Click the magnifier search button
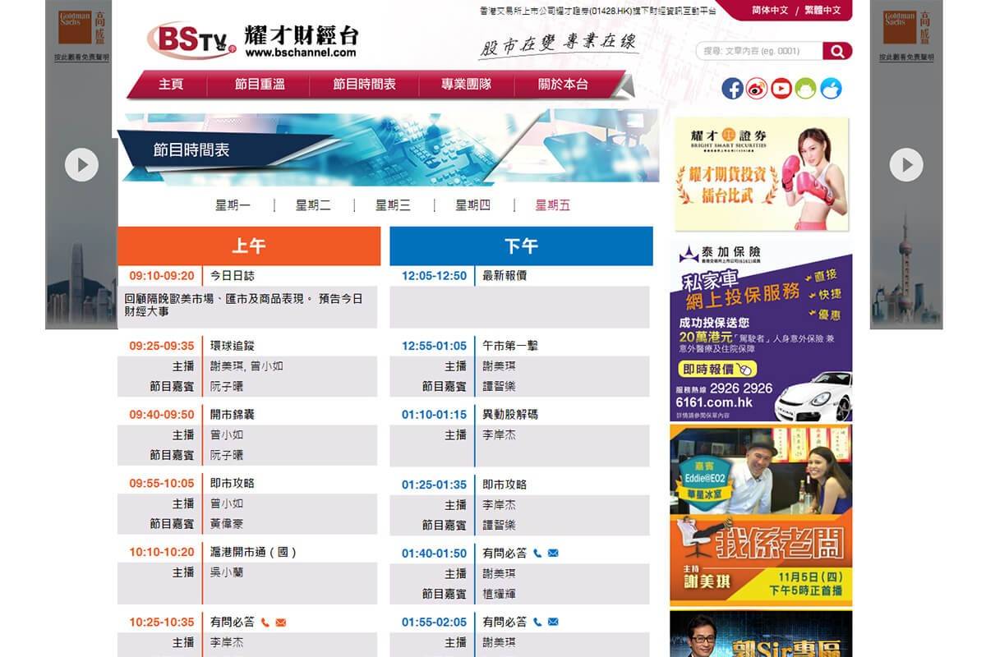This screenshot has width=986, height=657. 837,51
